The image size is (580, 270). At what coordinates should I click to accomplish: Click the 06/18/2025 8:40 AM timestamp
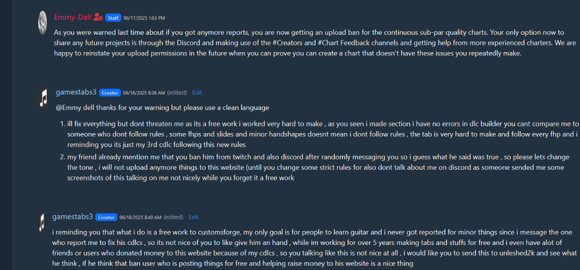click(141, 217)
